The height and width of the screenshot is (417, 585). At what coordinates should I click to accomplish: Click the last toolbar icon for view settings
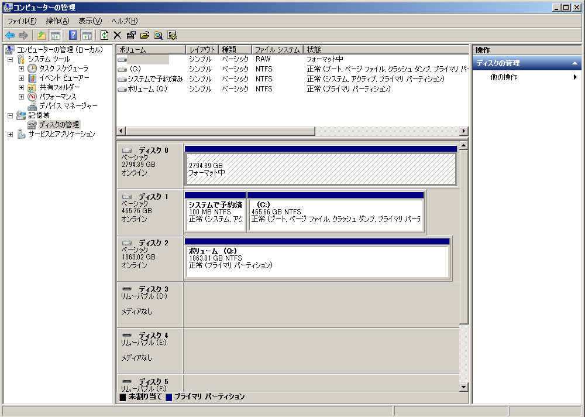click(172, 36)
